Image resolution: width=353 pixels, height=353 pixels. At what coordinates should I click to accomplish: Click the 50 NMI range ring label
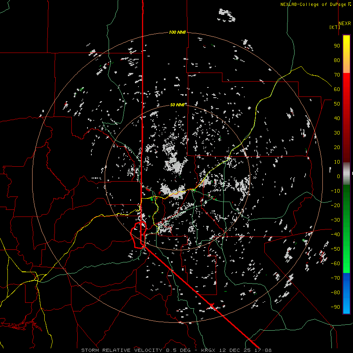(177, 105)
